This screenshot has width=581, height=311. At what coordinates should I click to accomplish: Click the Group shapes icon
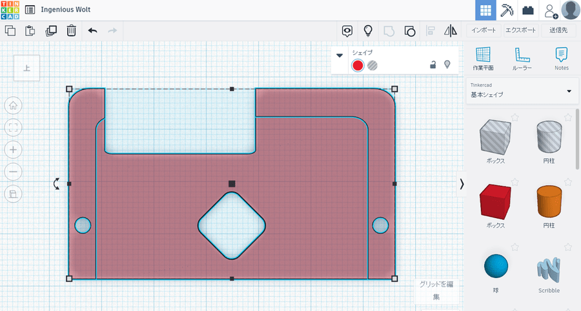click(x=389, y=31)
